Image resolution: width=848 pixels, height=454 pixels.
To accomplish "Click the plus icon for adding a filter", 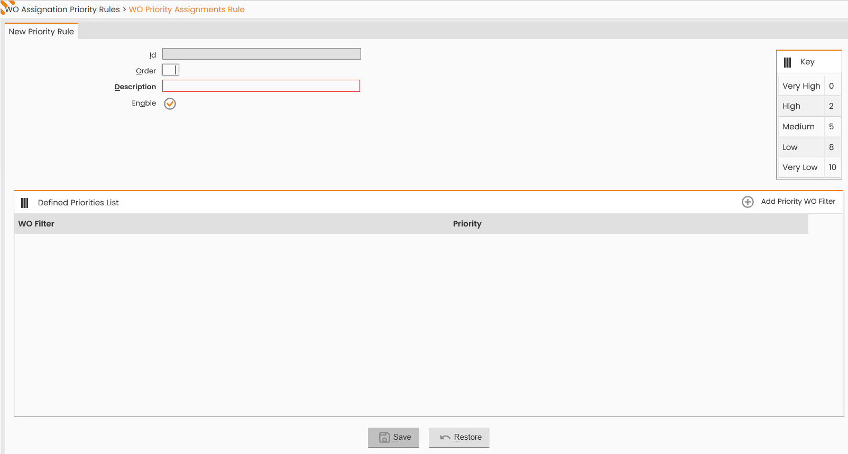I will [x=748, y=202].
